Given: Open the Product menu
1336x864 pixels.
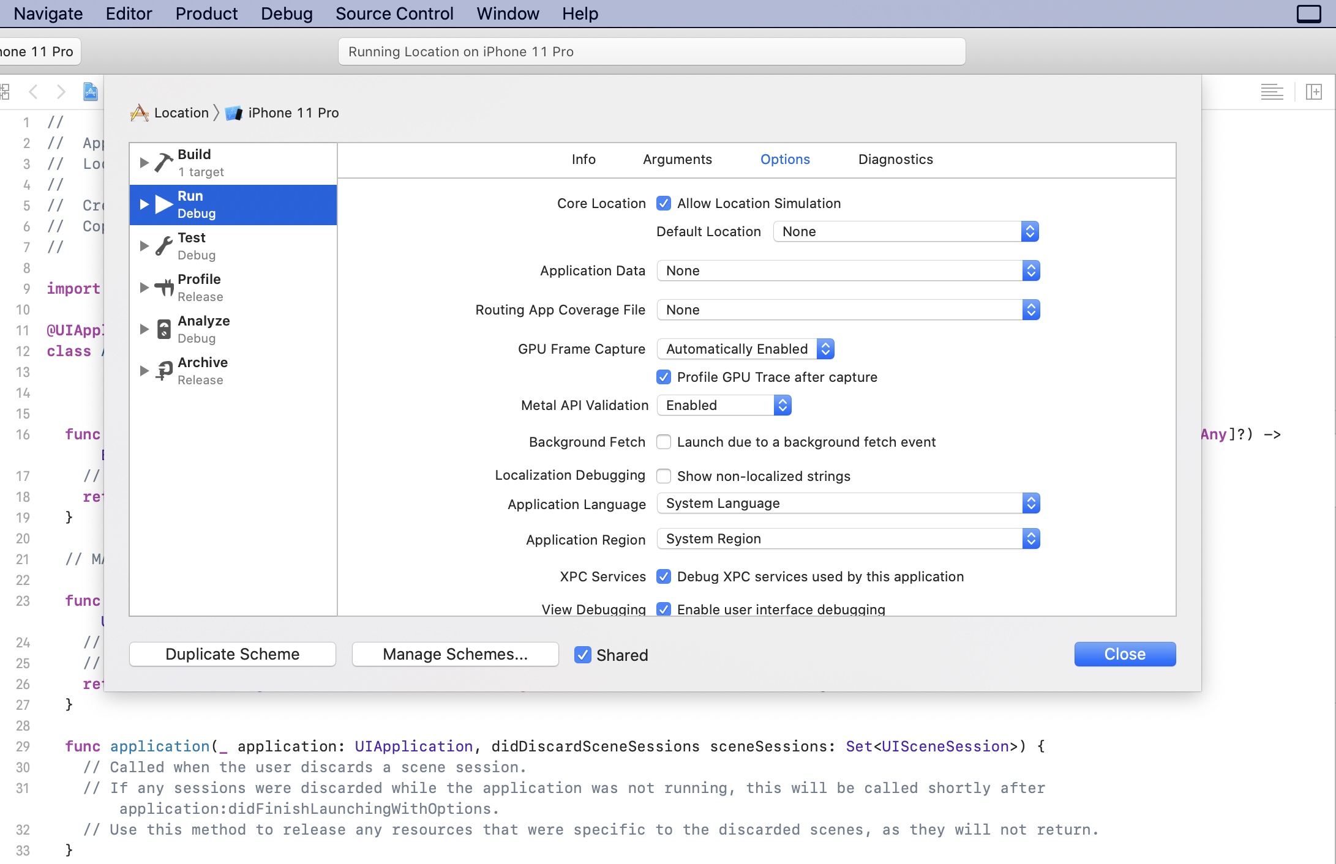Looking at the screenshot, I should coord(206,13).
